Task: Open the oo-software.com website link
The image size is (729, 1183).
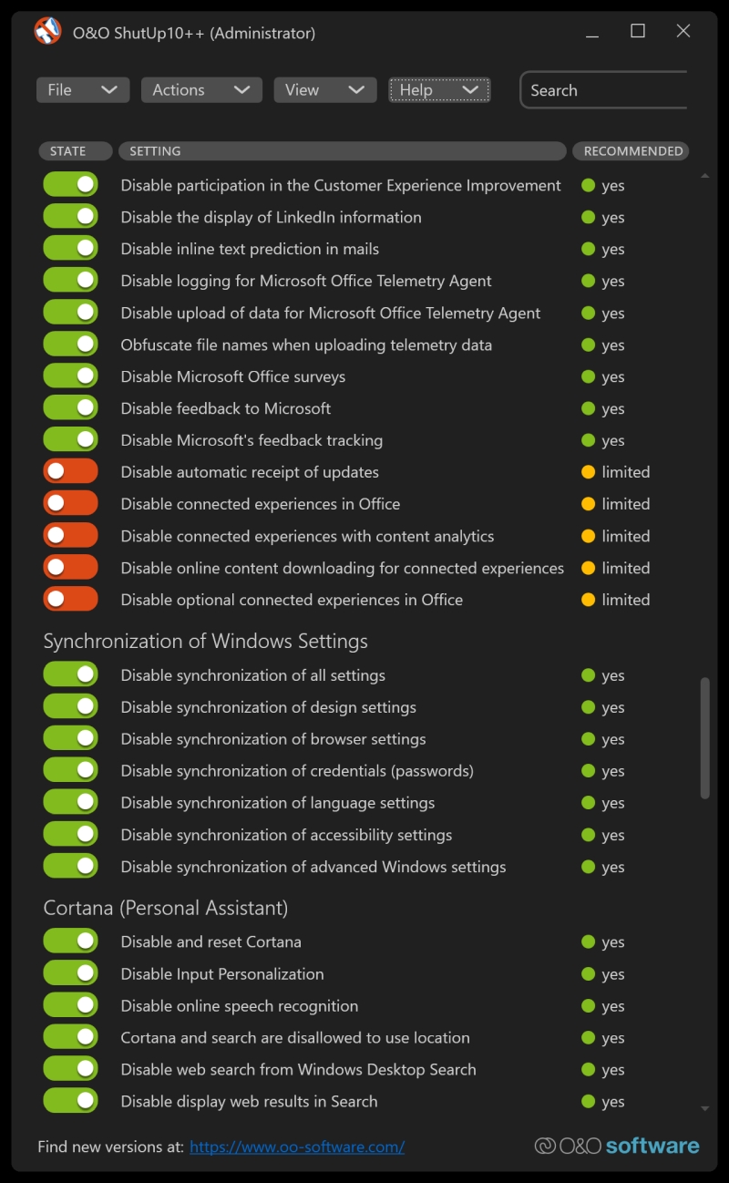Action: click(x=297, y=1147)
